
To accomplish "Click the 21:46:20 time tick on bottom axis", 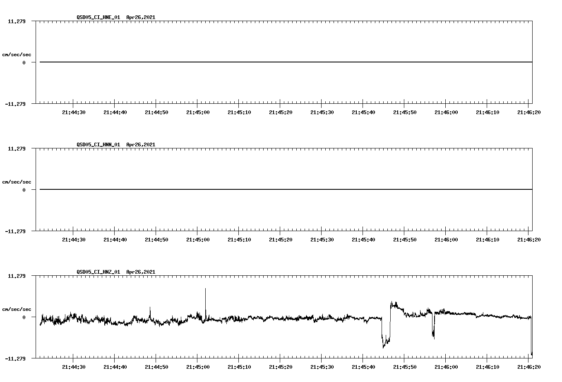I will click(529, 366).
